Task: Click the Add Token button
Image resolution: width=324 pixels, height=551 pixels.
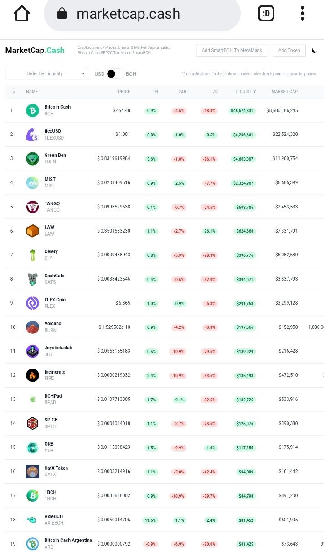Action: coord(289,50)
